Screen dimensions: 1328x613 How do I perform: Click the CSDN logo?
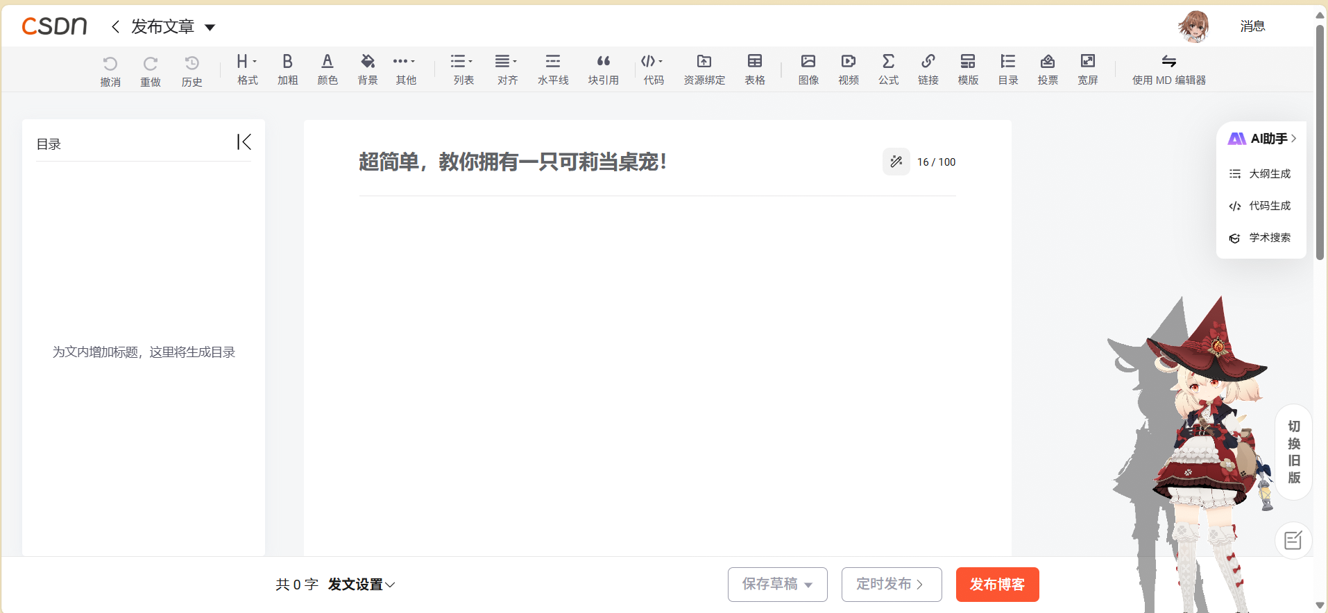(54, 26)
